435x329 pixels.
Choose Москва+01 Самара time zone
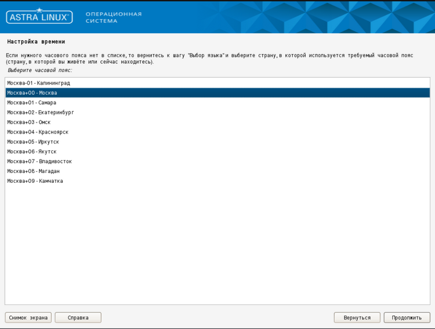(32, 103)
